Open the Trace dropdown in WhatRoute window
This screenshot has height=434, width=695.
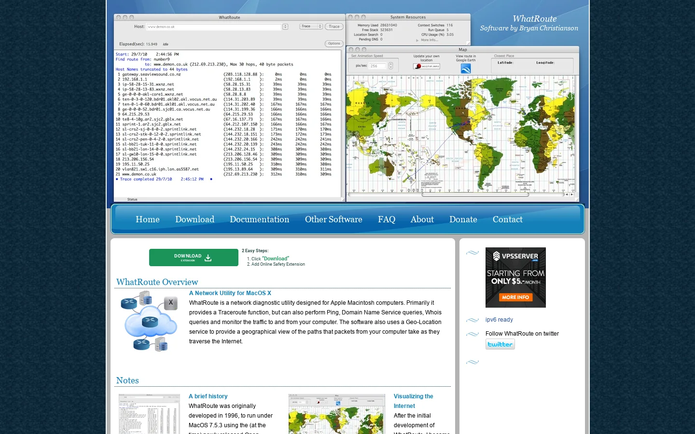point(311,27)
